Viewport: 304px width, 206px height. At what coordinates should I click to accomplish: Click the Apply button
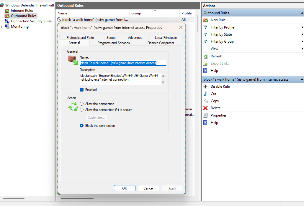point(172,188)
